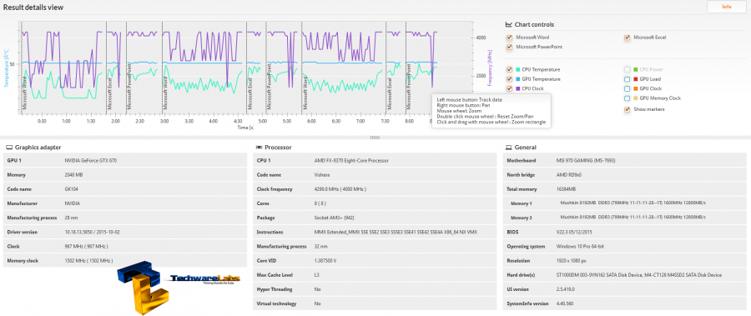The height and width of the screenshot is (316, 751).
Task: Click the Hyper Threading row label
Action: coord(275,289)
